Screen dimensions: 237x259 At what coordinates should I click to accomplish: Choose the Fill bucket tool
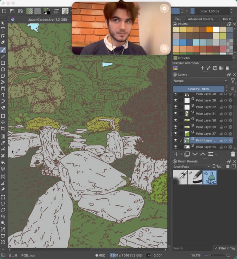(x=3, y=162)
